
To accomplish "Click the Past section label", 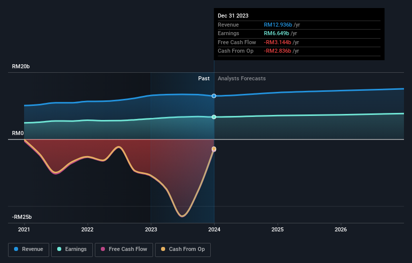I will coord(204,79).
